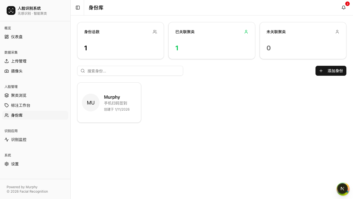Click the face recognition system logo icon
The height and width of the screenshot is (199, 353).
coord(11,11)
